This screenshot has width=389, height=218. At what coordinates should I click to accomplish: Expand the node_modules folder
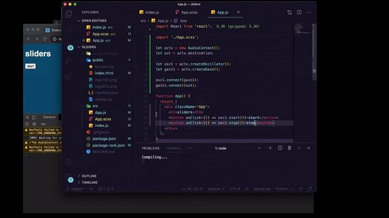point(105,54)
